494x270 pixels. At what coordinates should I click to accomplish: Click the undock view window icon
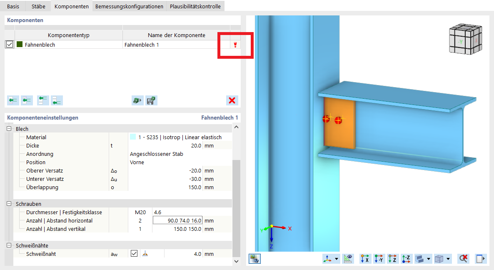tap(480, 259)
